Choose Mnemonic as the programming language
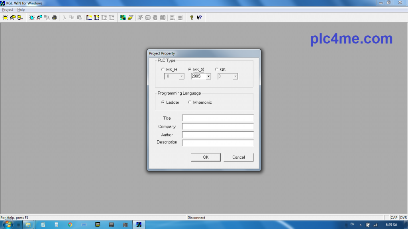Image resolution: width=408 pixels, height=229 pixels. (x=190, y=102)
